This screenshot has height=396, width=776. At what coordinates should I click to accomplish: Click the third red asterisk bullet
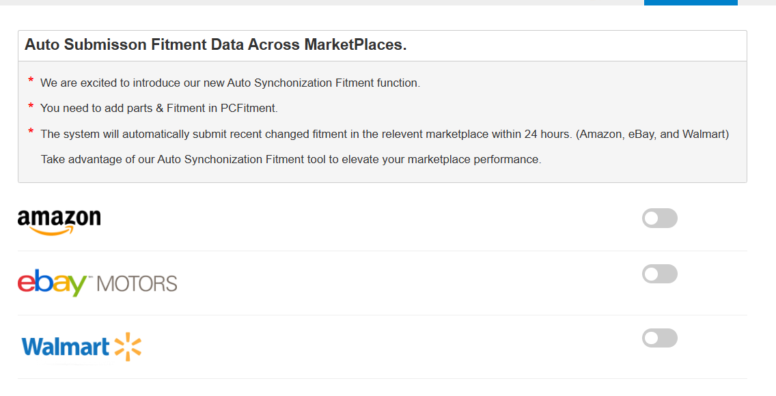(31, 132)
